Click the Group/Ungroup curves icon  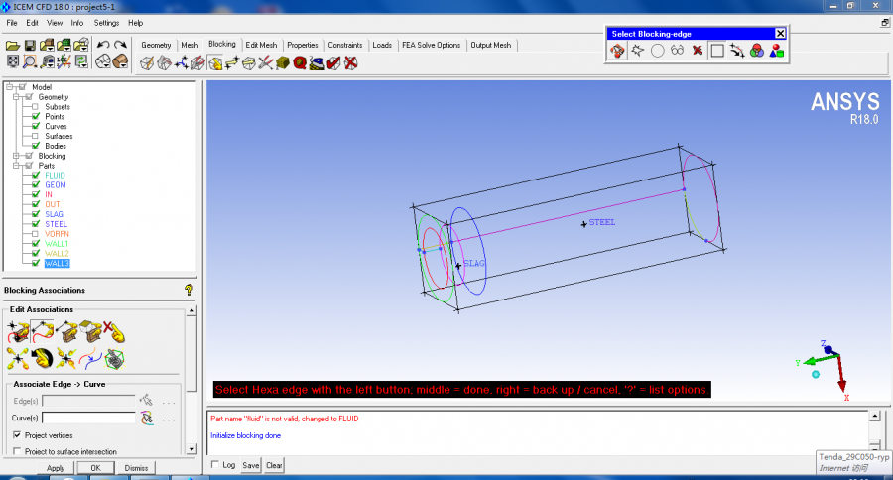click(x=90, y=359)
